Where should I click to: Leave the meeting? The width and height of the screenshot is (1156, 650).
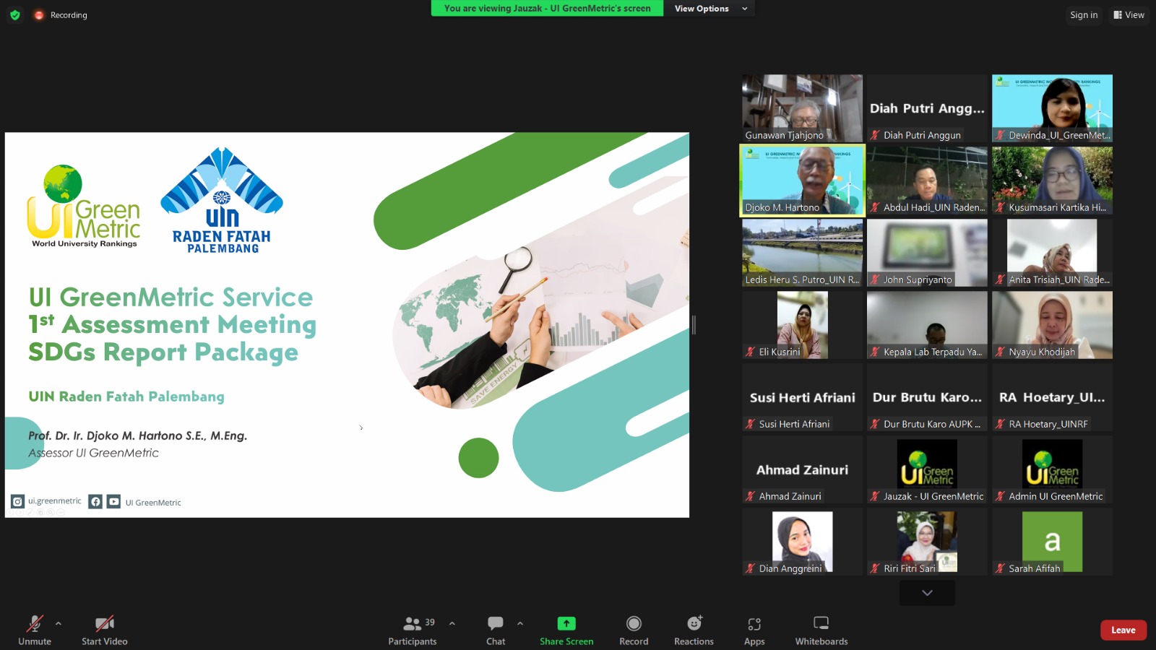point(1123,630)
